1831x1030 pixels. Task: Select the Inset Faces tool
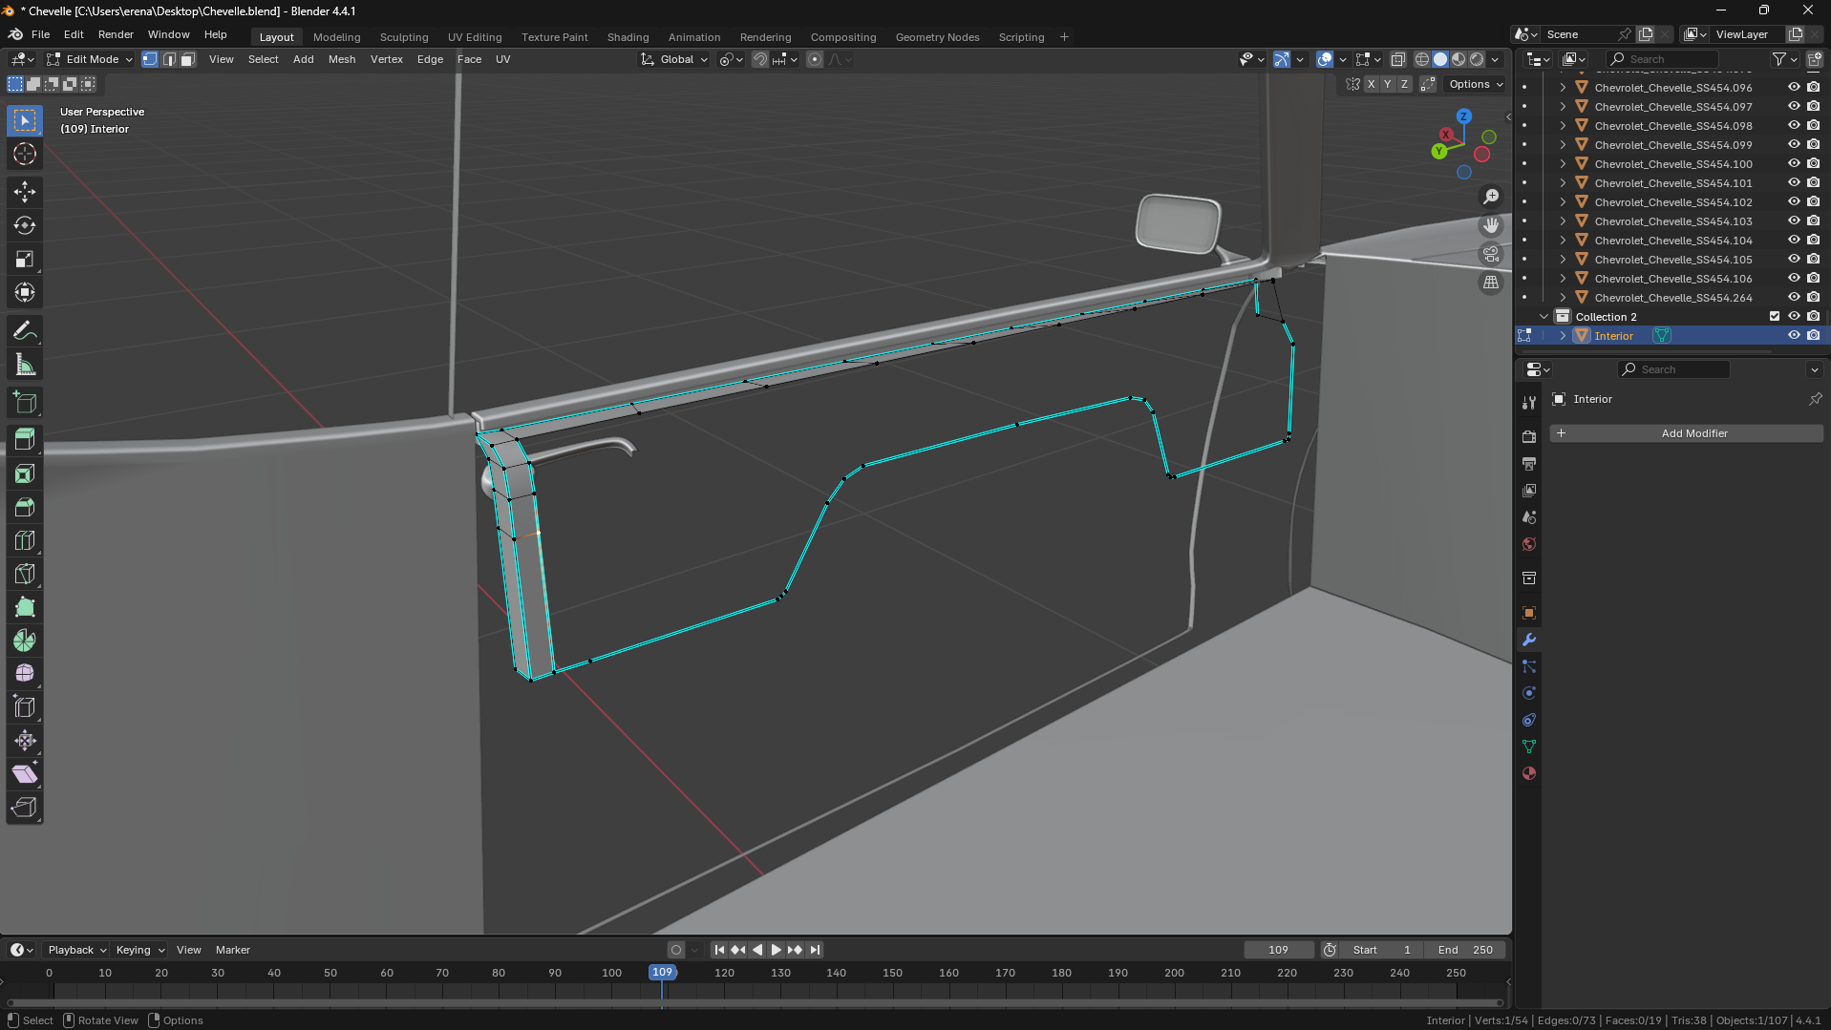click(25, 473)
